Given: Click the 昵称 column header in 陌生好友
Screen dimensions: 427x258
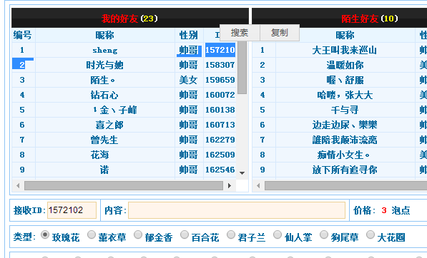Looking at the screenshot, I should [345, 35].
